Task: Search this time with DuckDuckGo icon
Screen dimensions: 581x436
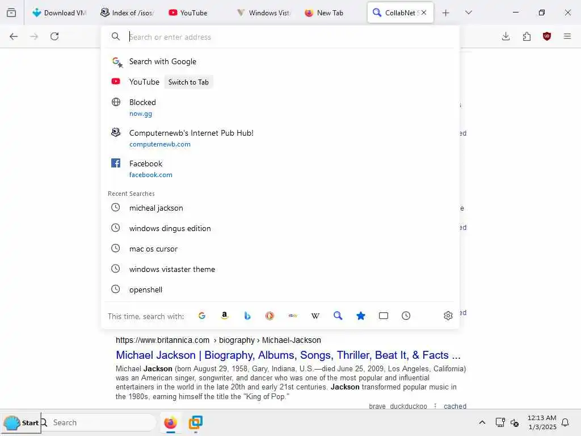Action: click(270, 316)
